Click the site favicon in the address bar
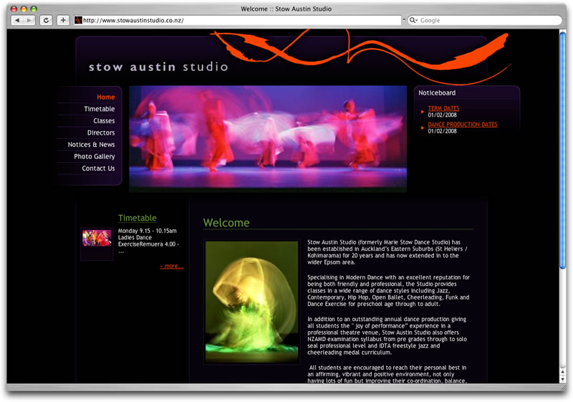 (x=78, y=20)
